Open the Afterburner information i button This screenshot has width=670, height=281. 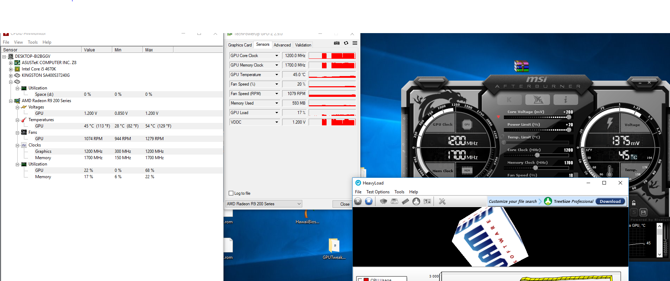point(565,100)
